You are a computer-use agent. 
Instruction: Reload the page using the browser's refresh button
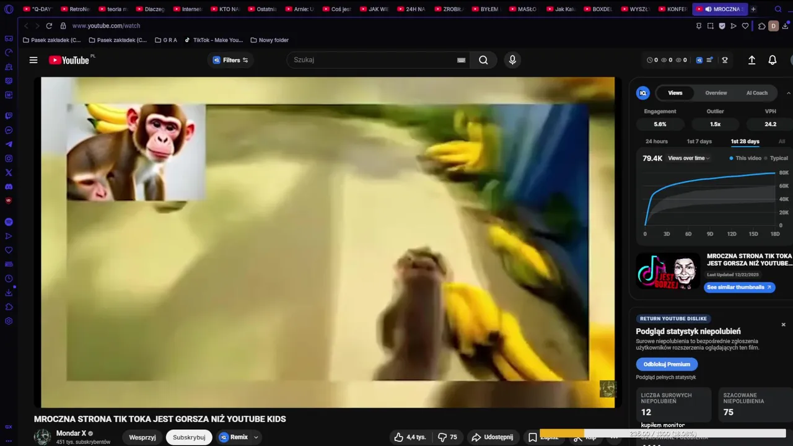(x=48, y=26)
